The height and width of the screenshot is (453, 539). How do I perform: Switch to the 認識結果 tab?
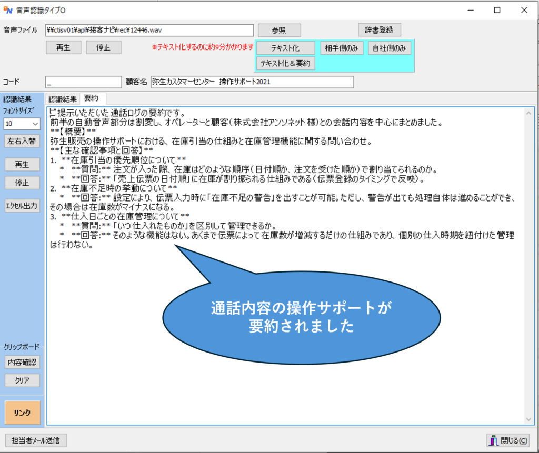coord(63,98)
